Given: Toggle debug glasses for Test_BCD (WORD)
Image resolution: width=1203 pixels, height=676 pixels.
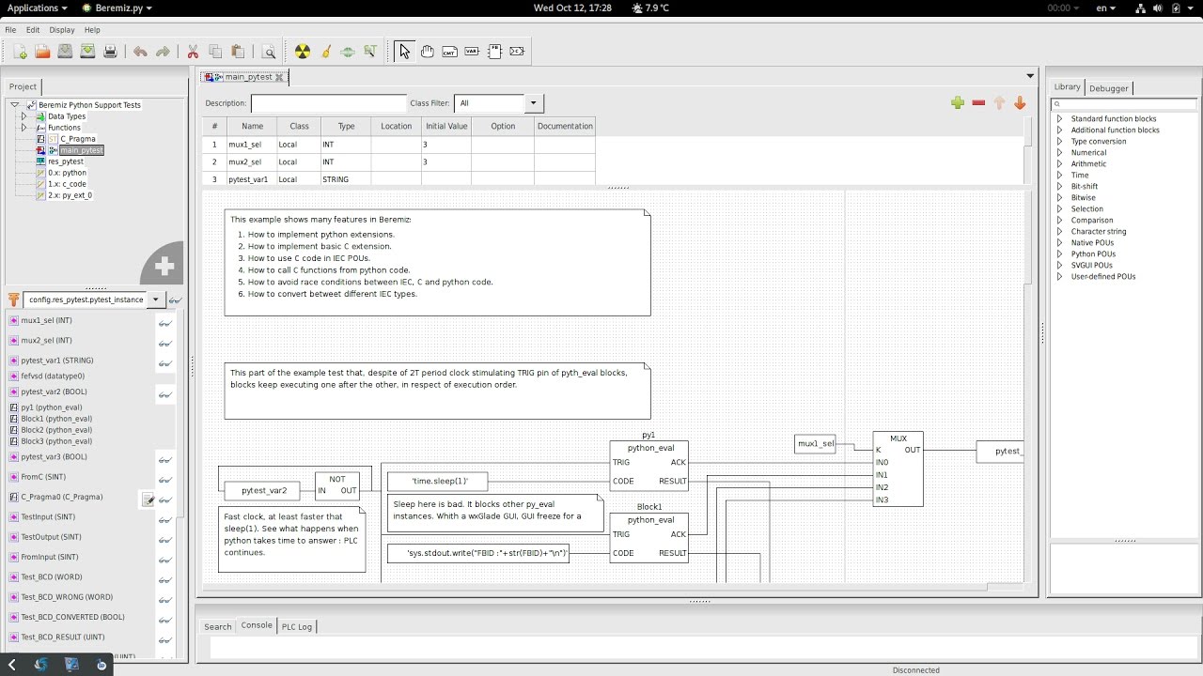Looking at the screenshot, I should (164, 579).
